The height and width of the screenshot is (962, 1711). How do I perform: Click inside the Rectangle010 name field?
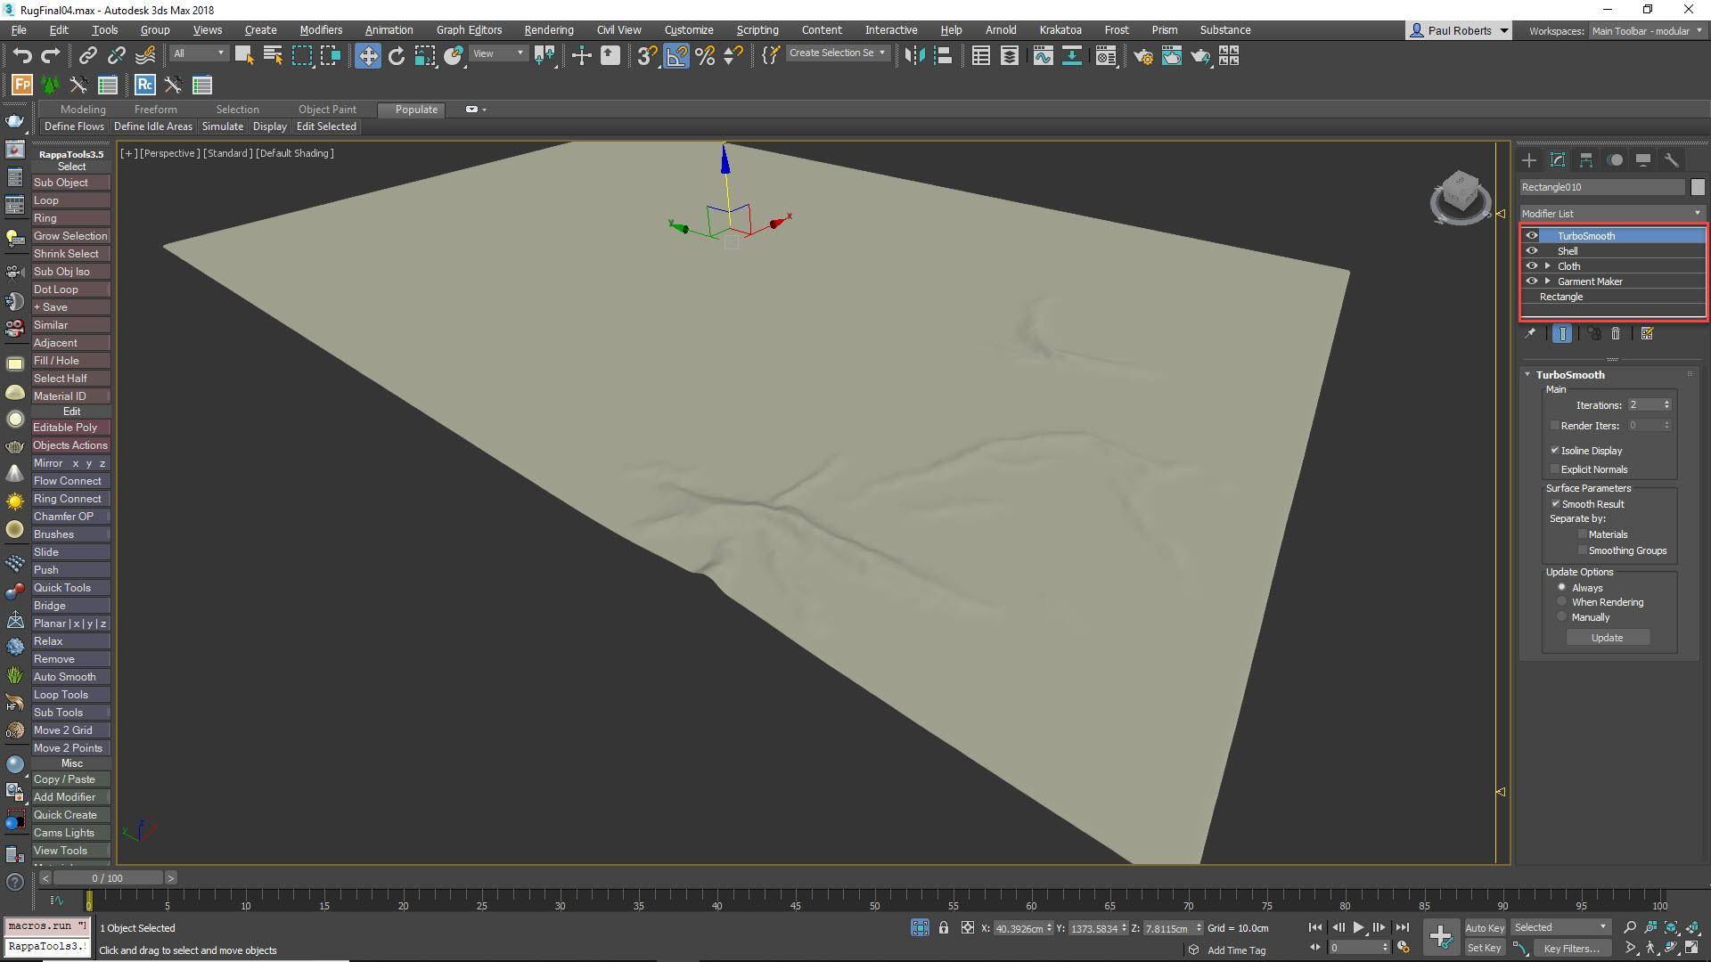point(1595,187)
